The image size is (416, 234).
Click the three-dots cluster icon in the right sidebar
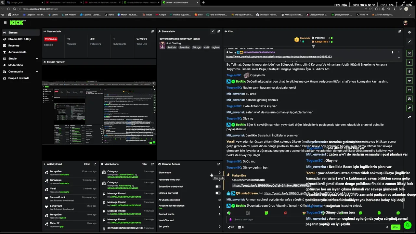pos(409,117)
